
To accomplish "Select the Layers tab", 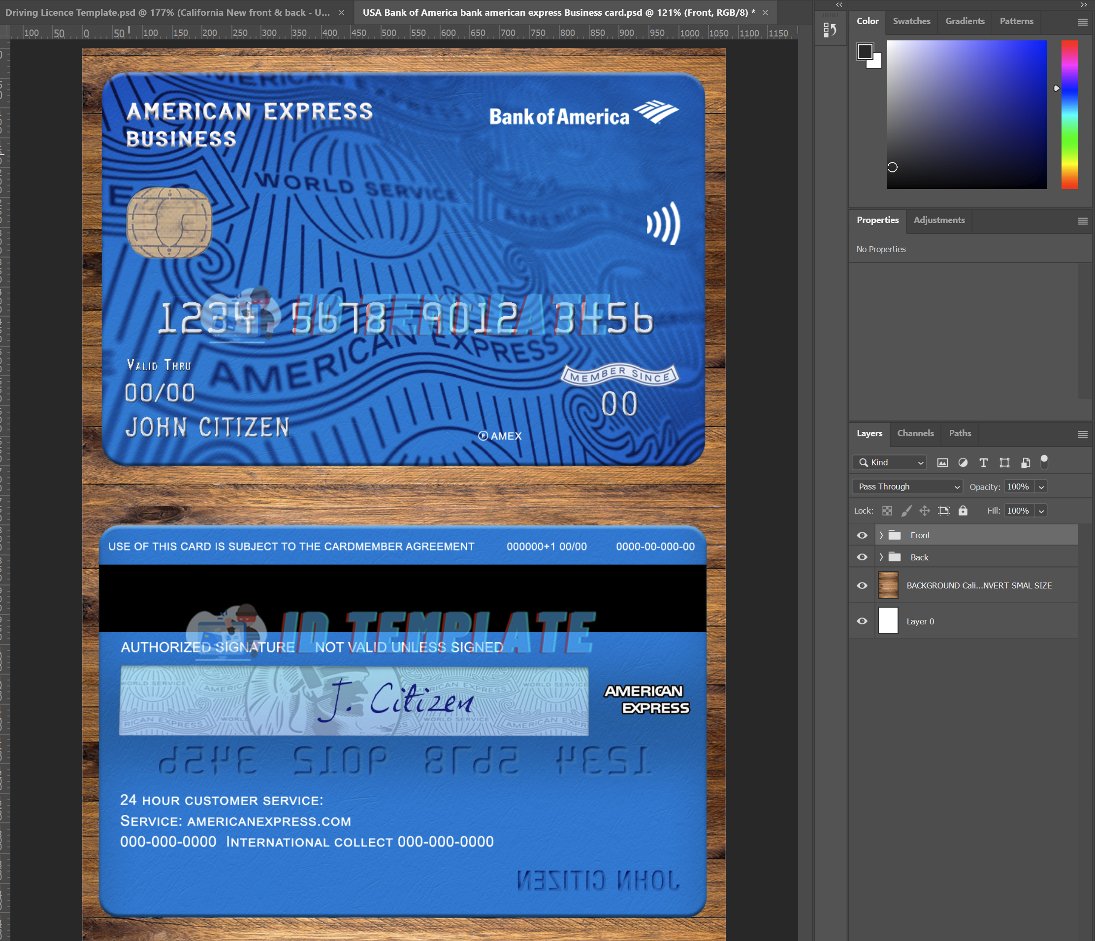I will (x=870, y=433).
